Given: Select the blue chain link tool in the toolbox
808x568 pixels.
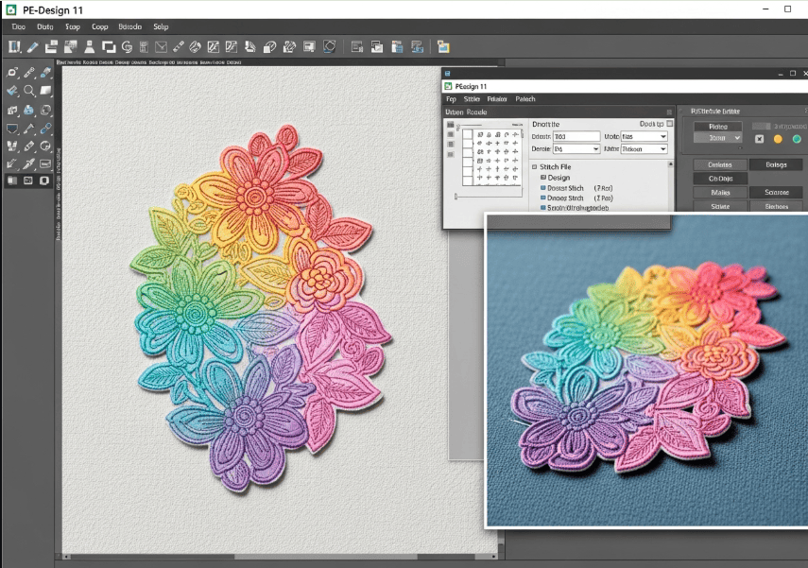Looking at the screenshot, I should [46, 128].
